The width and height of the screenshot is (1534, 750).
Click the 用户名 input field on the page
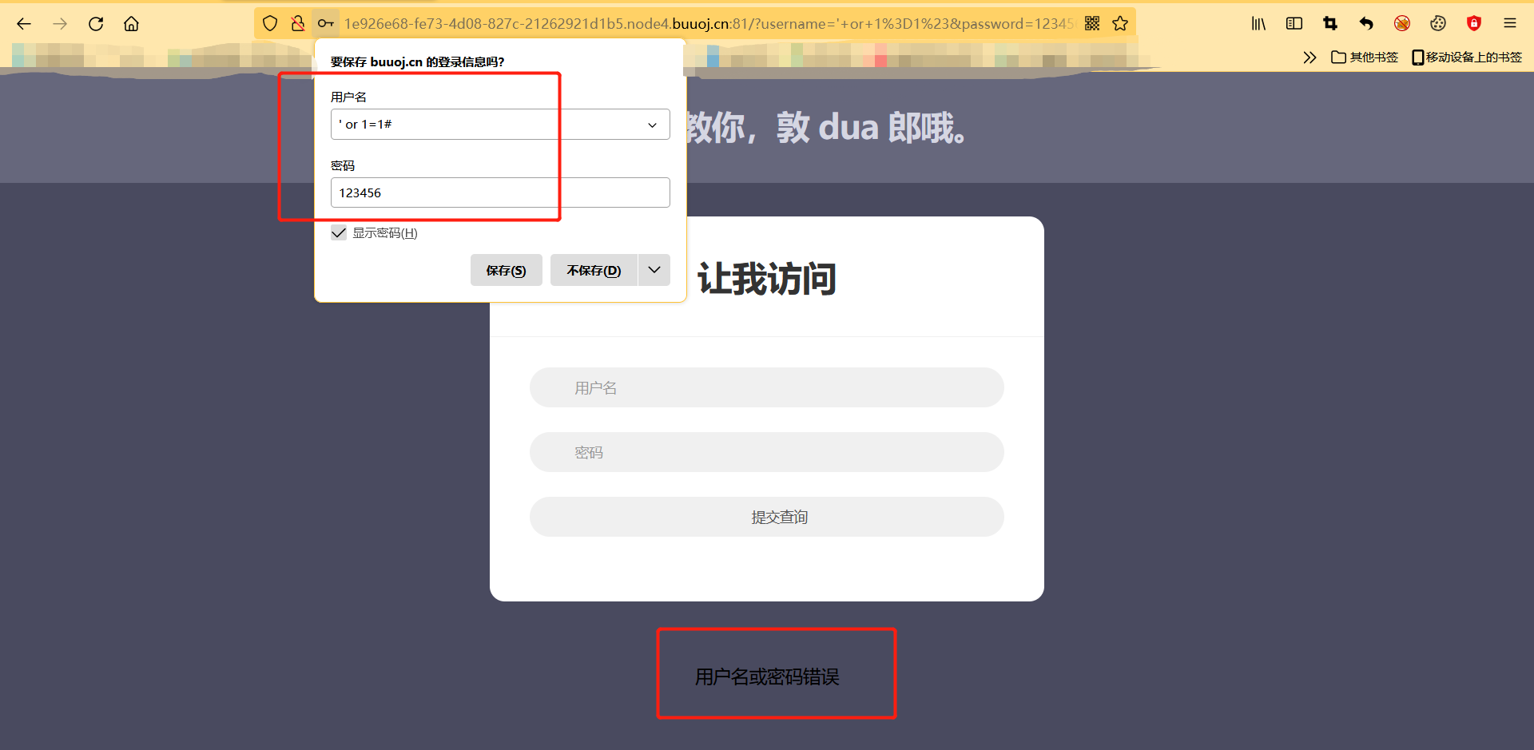coord(766,387)
